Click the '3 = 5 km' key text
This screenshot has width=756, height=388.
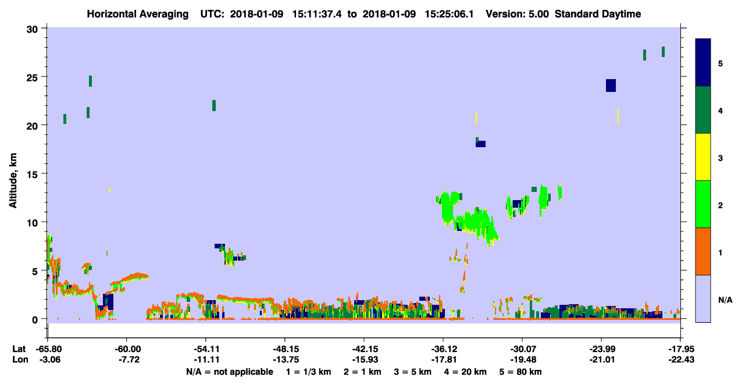413,372
